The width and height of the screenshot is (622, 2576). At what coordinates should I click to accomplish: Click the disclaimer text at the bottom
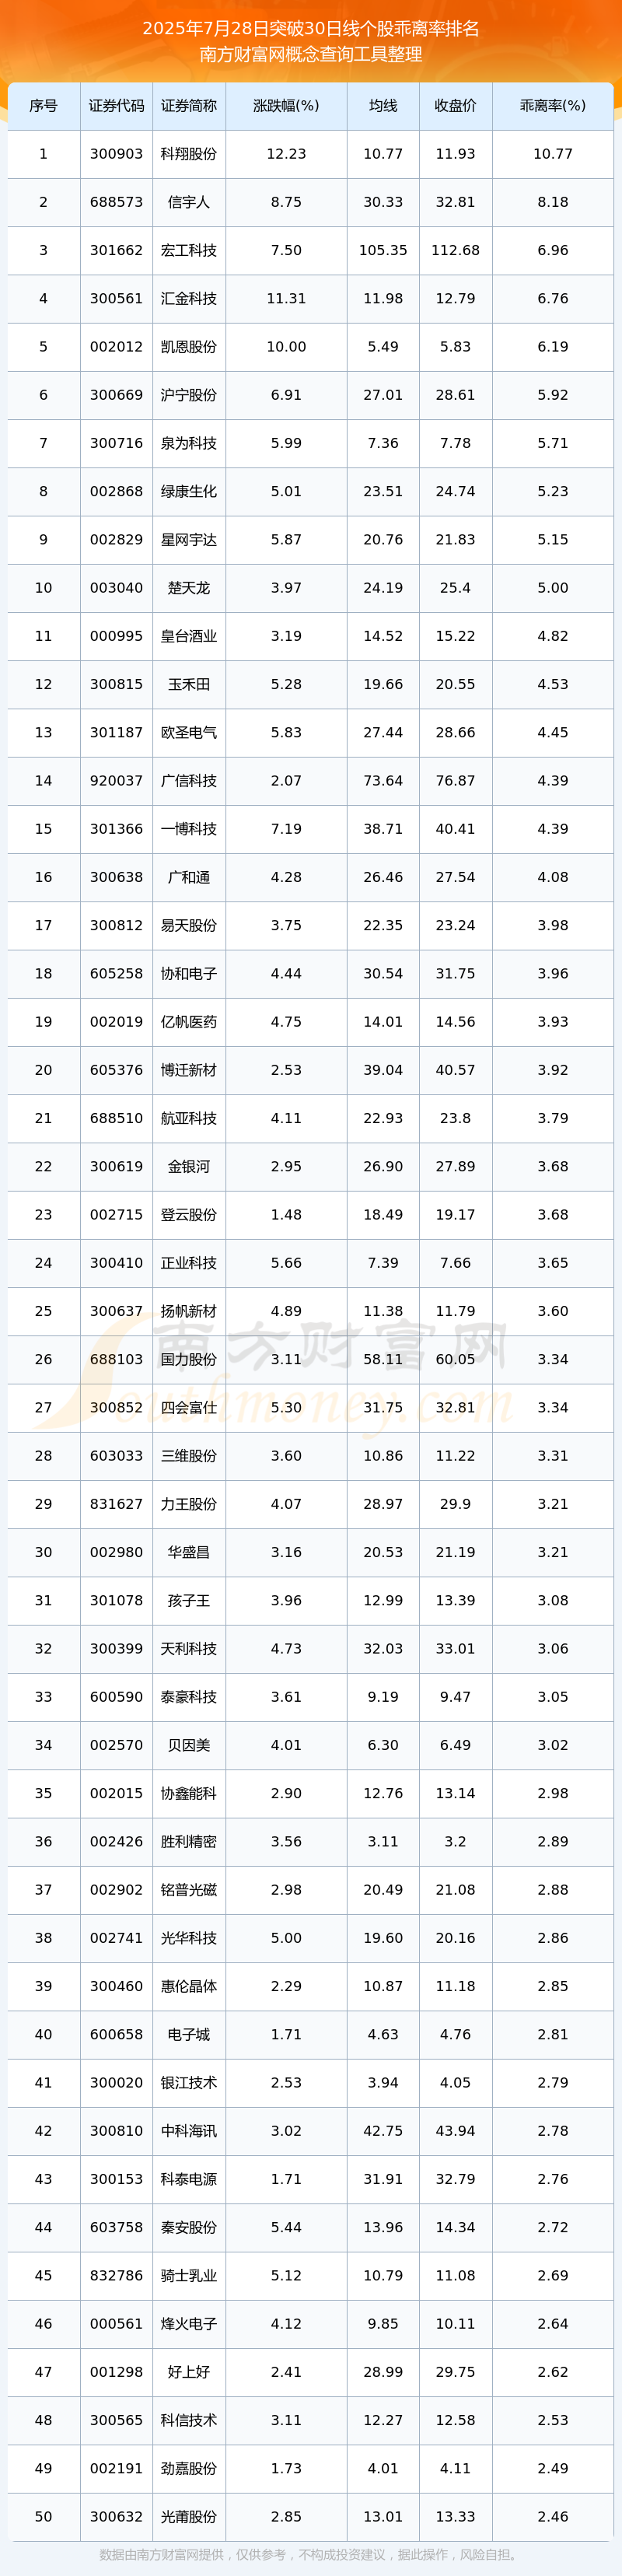click(311, 2555)
